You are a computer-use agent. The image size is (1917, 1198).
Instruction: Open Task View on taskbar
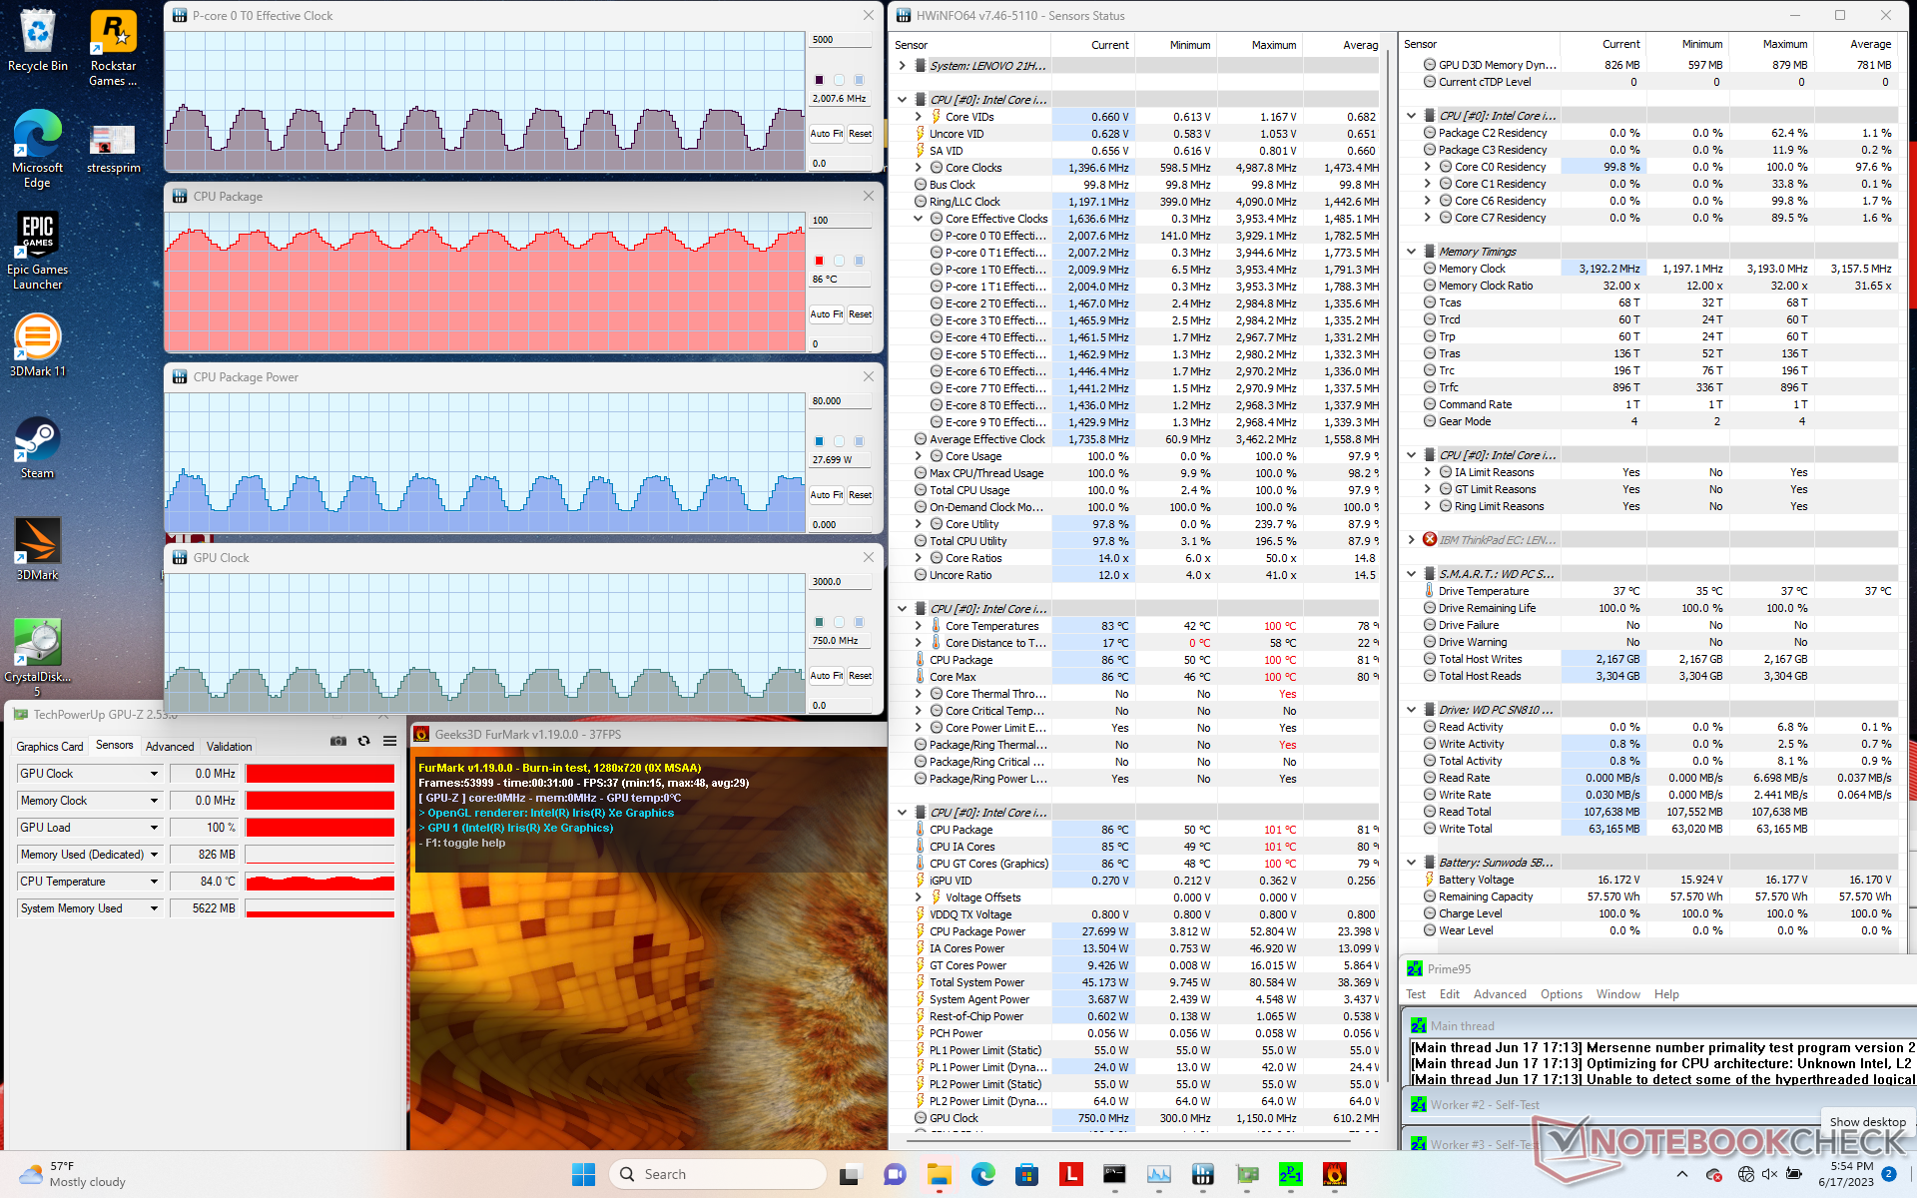click(x=850, y=1174)
